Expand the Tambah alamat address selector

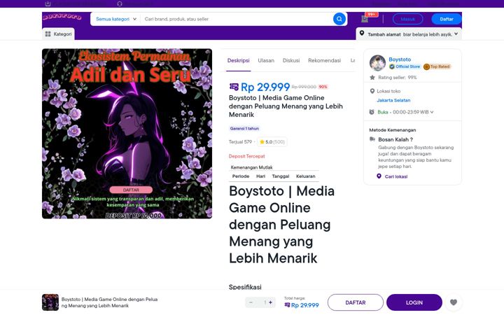point(409,34)
